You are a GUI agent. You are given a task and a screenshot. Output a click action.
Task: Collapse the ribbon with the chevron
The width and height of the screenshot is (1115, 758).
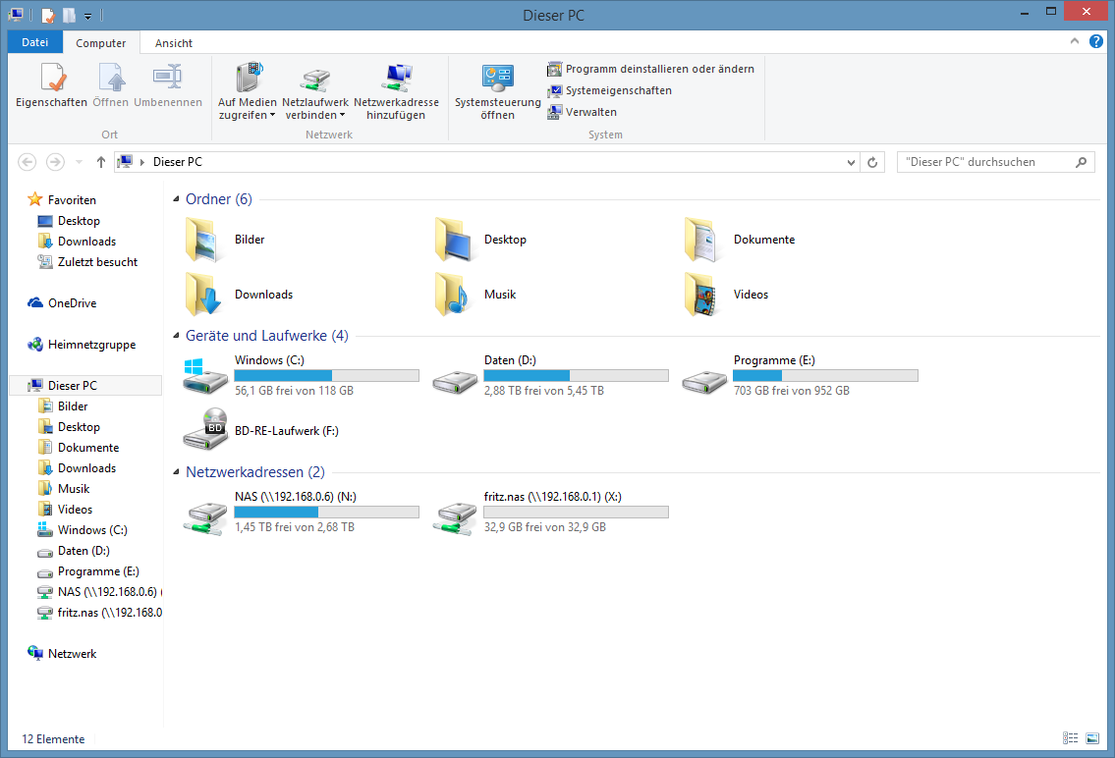coord(1076,42)
